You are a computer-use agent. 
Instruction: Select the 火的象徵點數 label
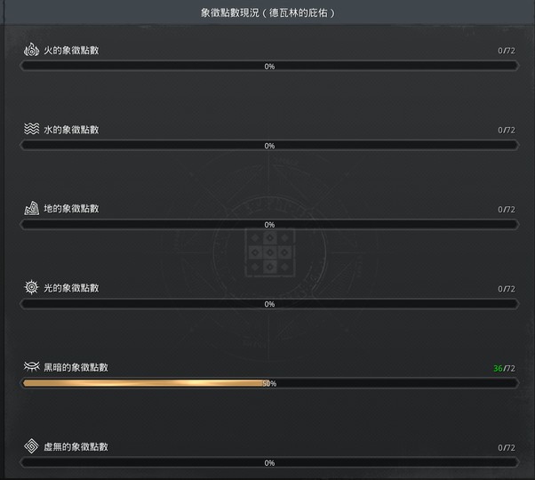pos(71,51)
